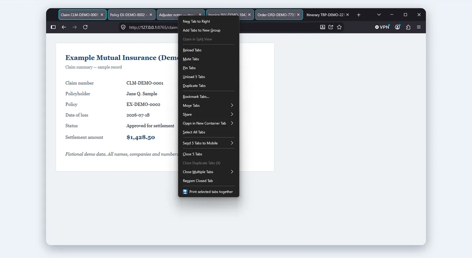Toggle the sidebar panel icon
This screenshot has height=258, width=472.
coord(53,27)
